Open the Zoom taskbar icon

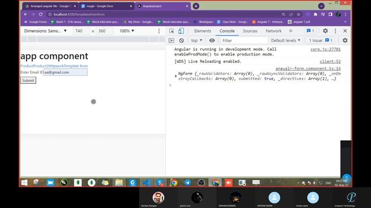50,183
